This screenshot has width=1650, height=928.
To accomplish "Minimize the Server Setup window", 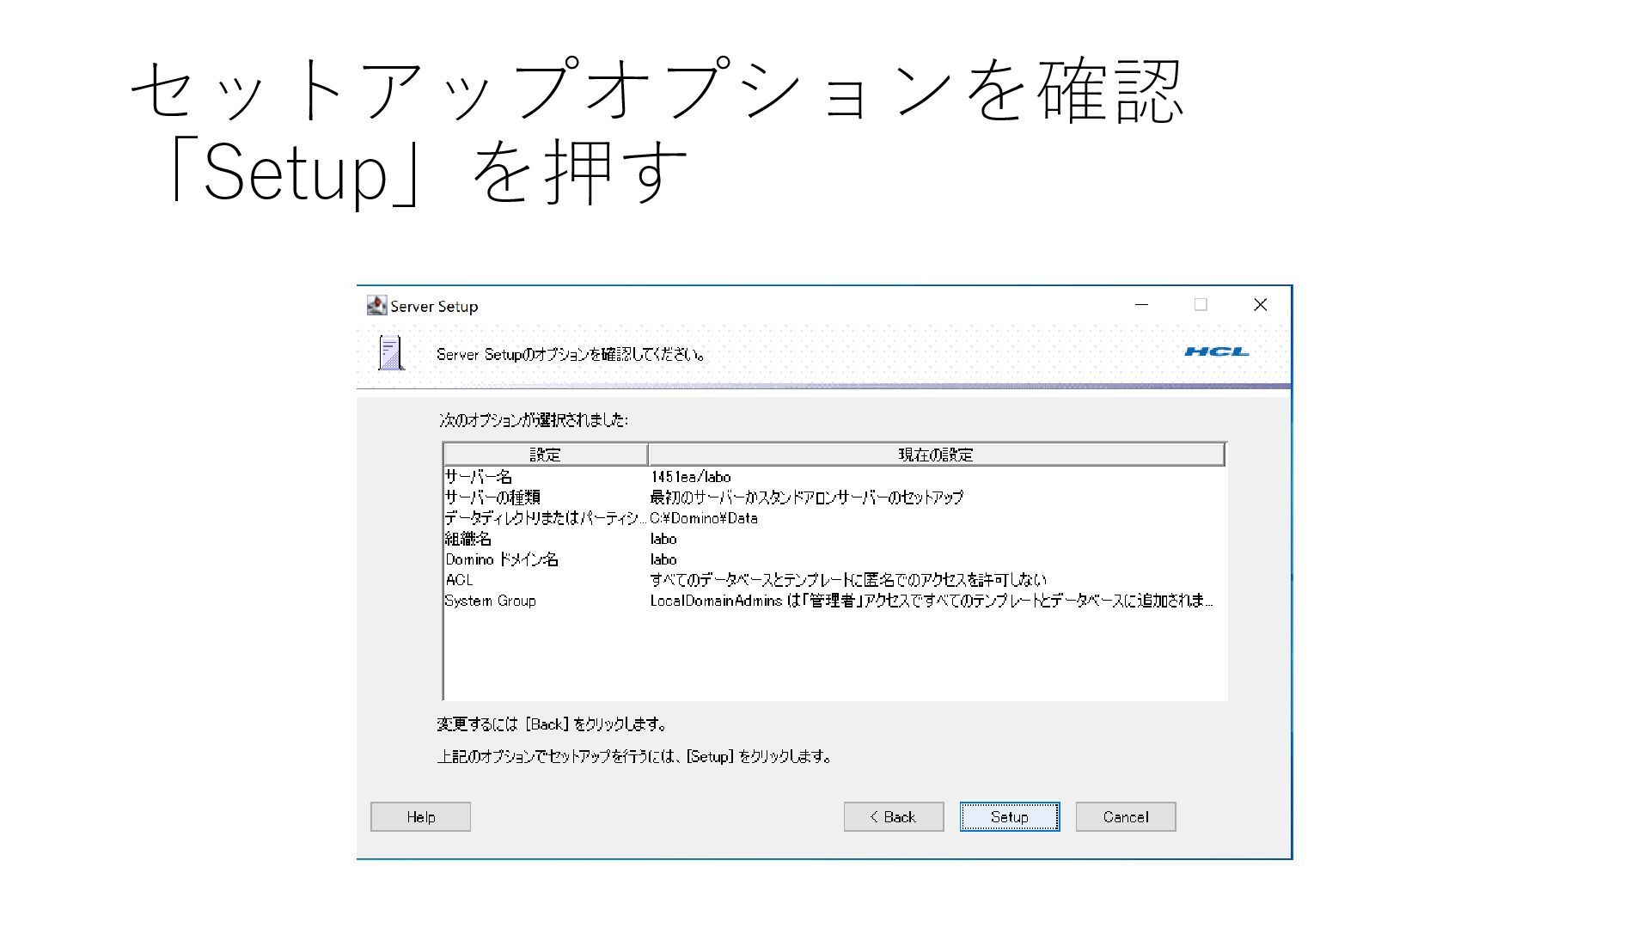I will pos(1141,305).
